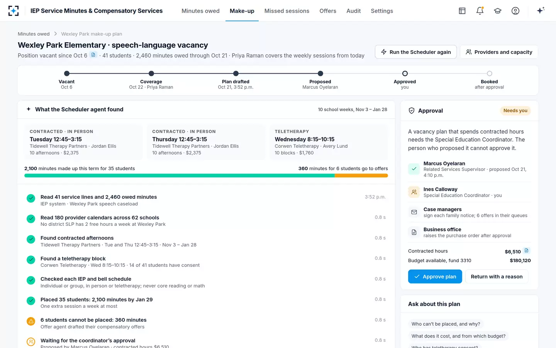Click the warning icon on unplaced students row
Screen dimensions: 556x348
click(31, 321)
